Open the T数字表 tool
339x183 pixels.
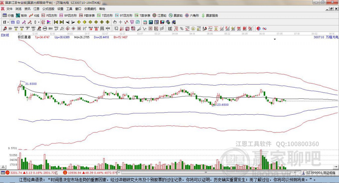pos(142,16)
